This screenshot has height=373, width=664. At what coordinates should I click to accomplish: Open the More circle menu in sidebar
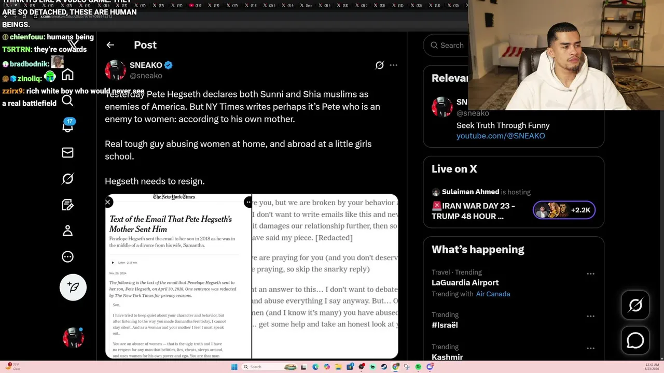(67, 256)
